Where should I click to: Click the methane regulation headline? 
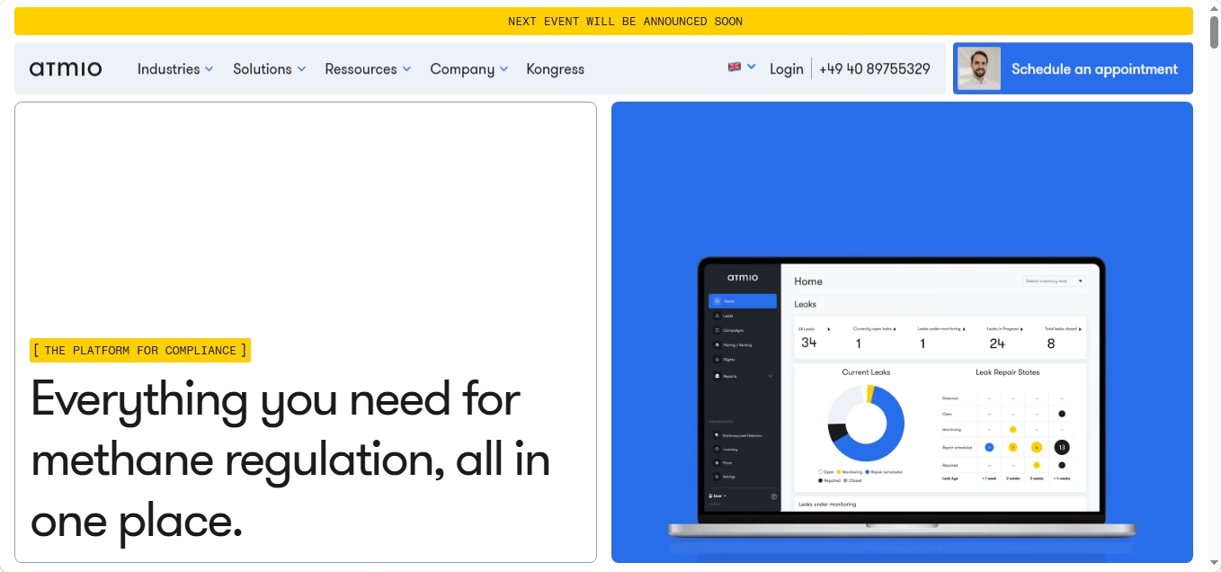coord(290,459)
